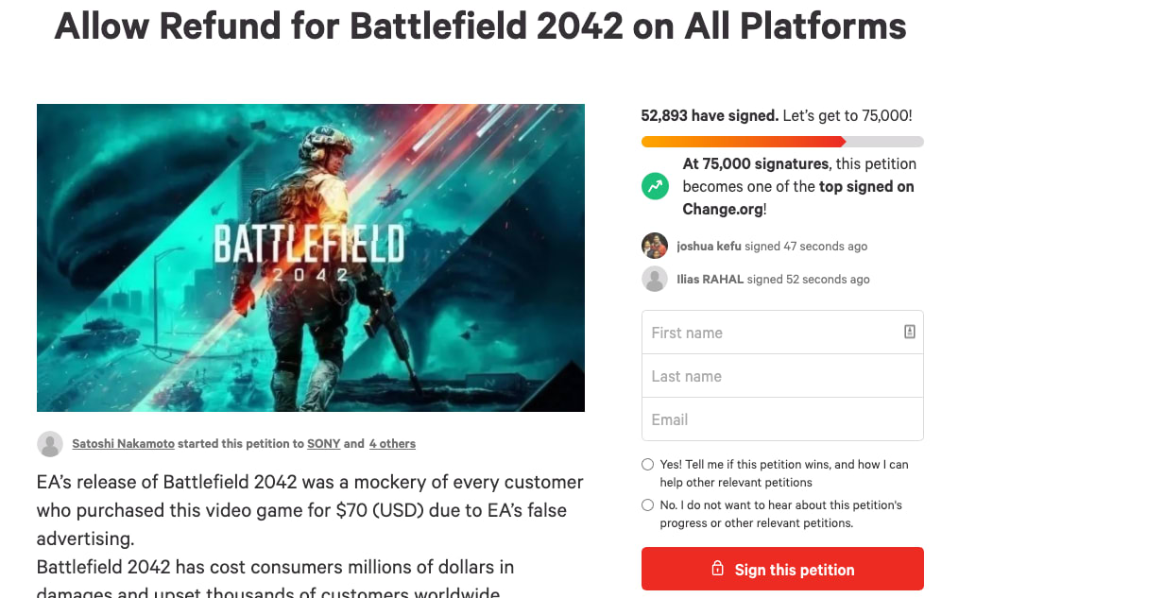Select the 'Yes! Tell me if this petition wins' option
1164x598 pixels.
tap(647, 465)
